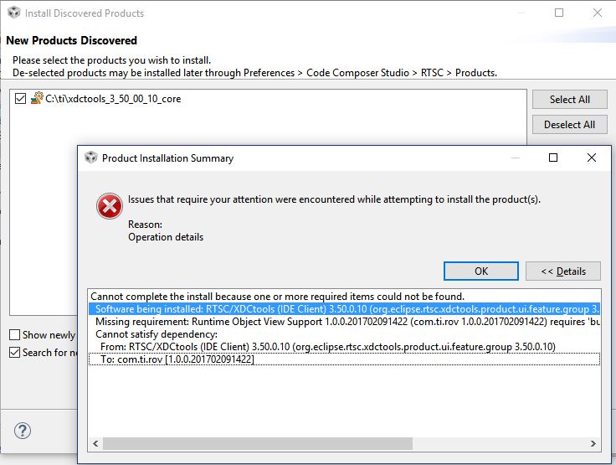
Task: Click the Install Discovered Products title cube icon
Action: coord(13,13)
